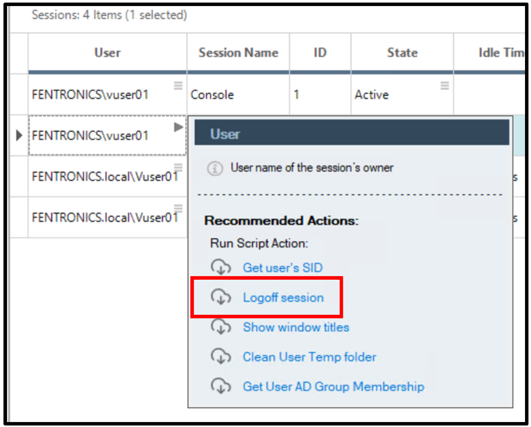Sort by the User column header
Viewport: 531px width, 427px height.
coord(107,53)
